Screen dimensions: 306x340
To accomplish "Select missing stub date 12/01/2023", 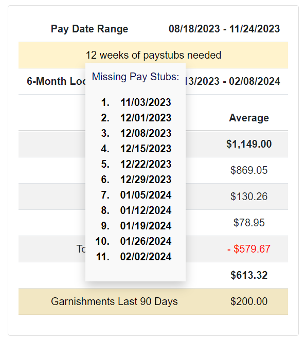I will pos(146,118).
